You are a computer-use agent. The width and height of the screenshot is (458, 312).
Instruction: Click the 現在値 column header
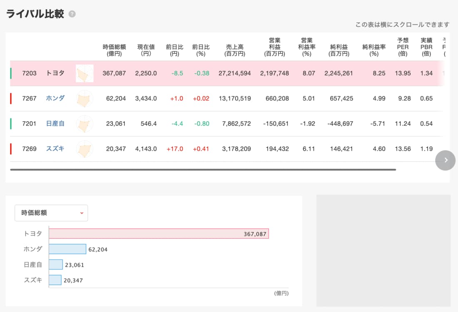click(x=146, y=50)
